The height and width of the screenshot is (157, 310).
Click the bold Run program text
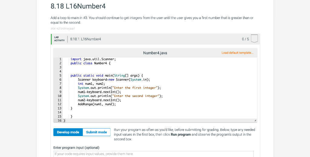(x=181, y=135)
